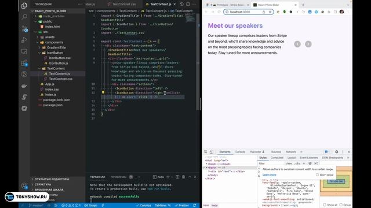Expand the head element in DOM tree
Screen dimensions: 371x208
(x=206, y=164)
